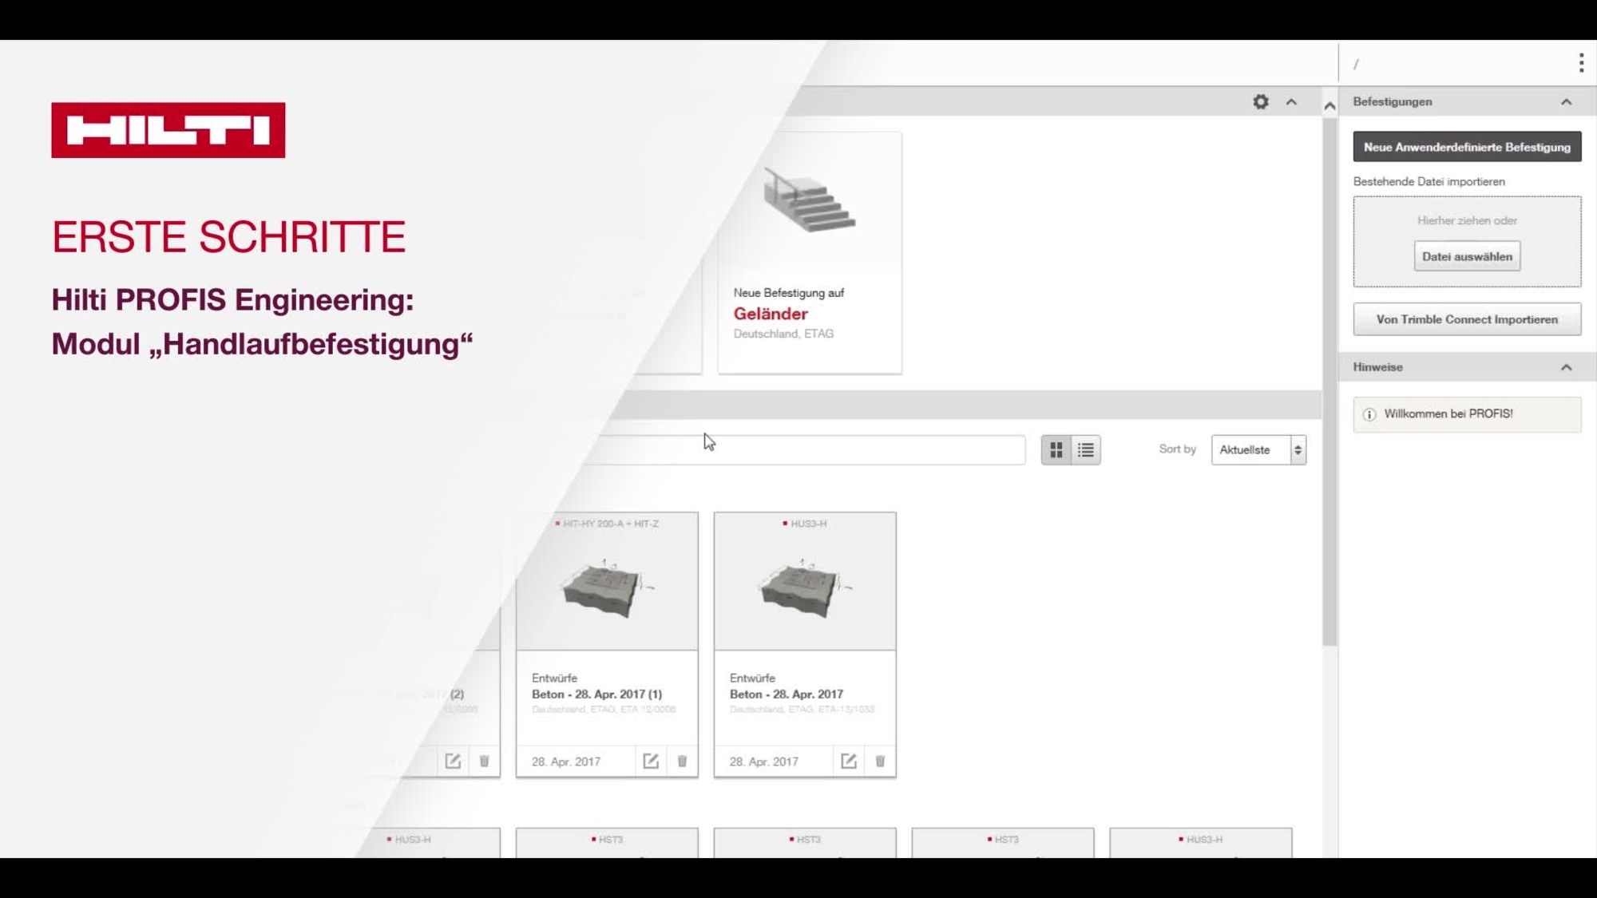Click the search input field
The height and width of the screenshot is (898, 1597).
point(798,449)
